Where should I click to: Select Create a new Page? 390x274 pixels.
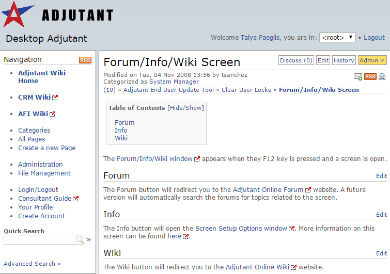pyautogui.click(x=47, y=148)
